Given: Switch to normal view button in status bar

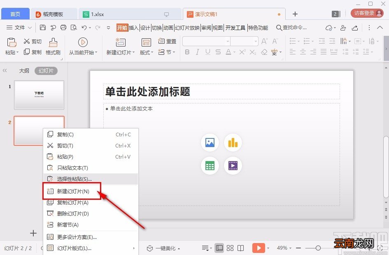Looking at the screenshot, I should point(219,248).
